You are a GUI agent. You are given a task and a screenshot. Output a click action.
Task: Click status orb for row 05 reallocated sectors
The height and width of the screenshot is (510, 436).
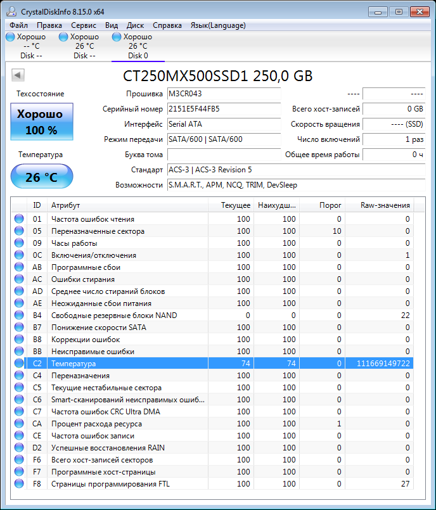point(19,231)
